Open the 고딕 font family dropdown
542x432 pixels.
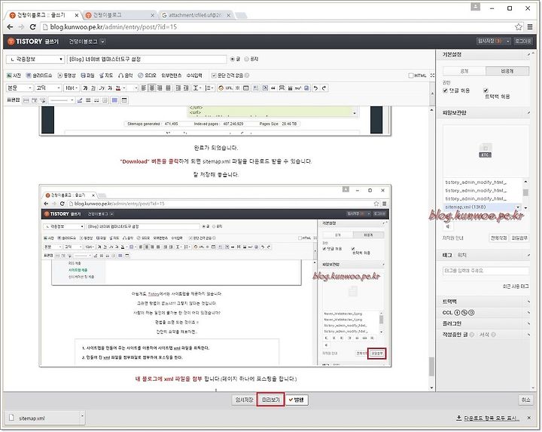tap(48, 88)
